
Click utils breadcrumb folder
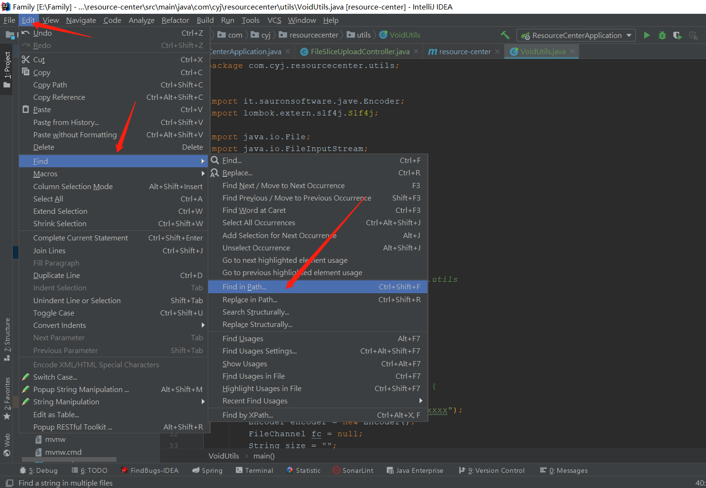[359, 35]
